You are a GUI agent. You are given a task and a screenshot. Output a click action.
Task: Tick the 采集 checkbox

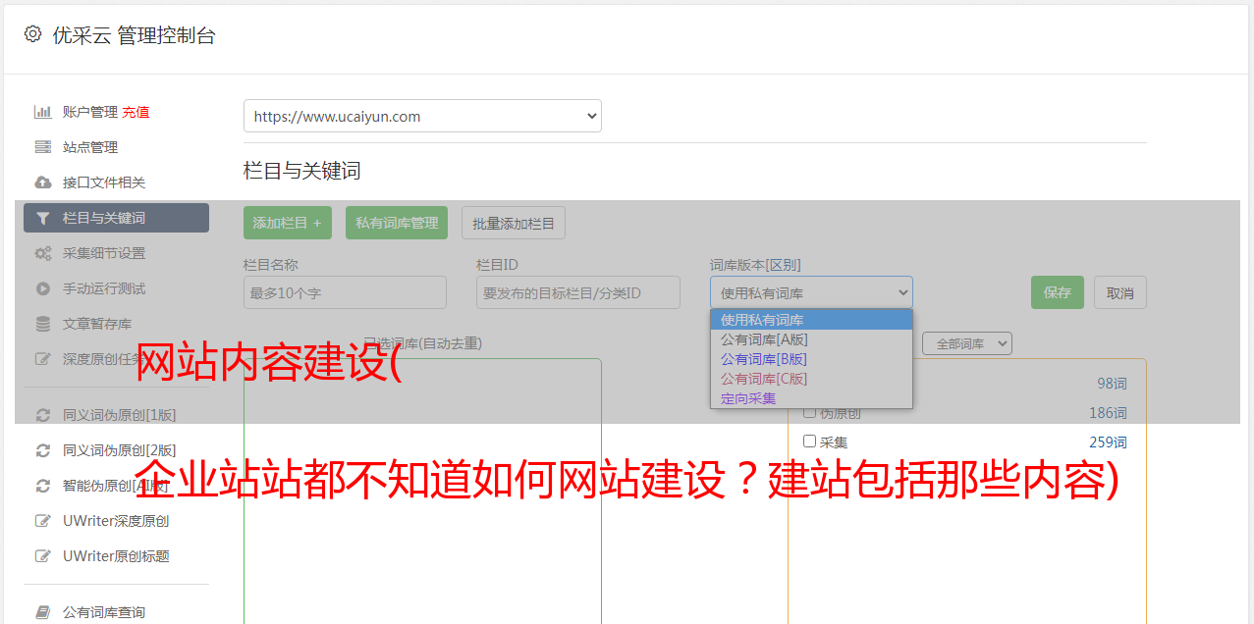point(809,442)
